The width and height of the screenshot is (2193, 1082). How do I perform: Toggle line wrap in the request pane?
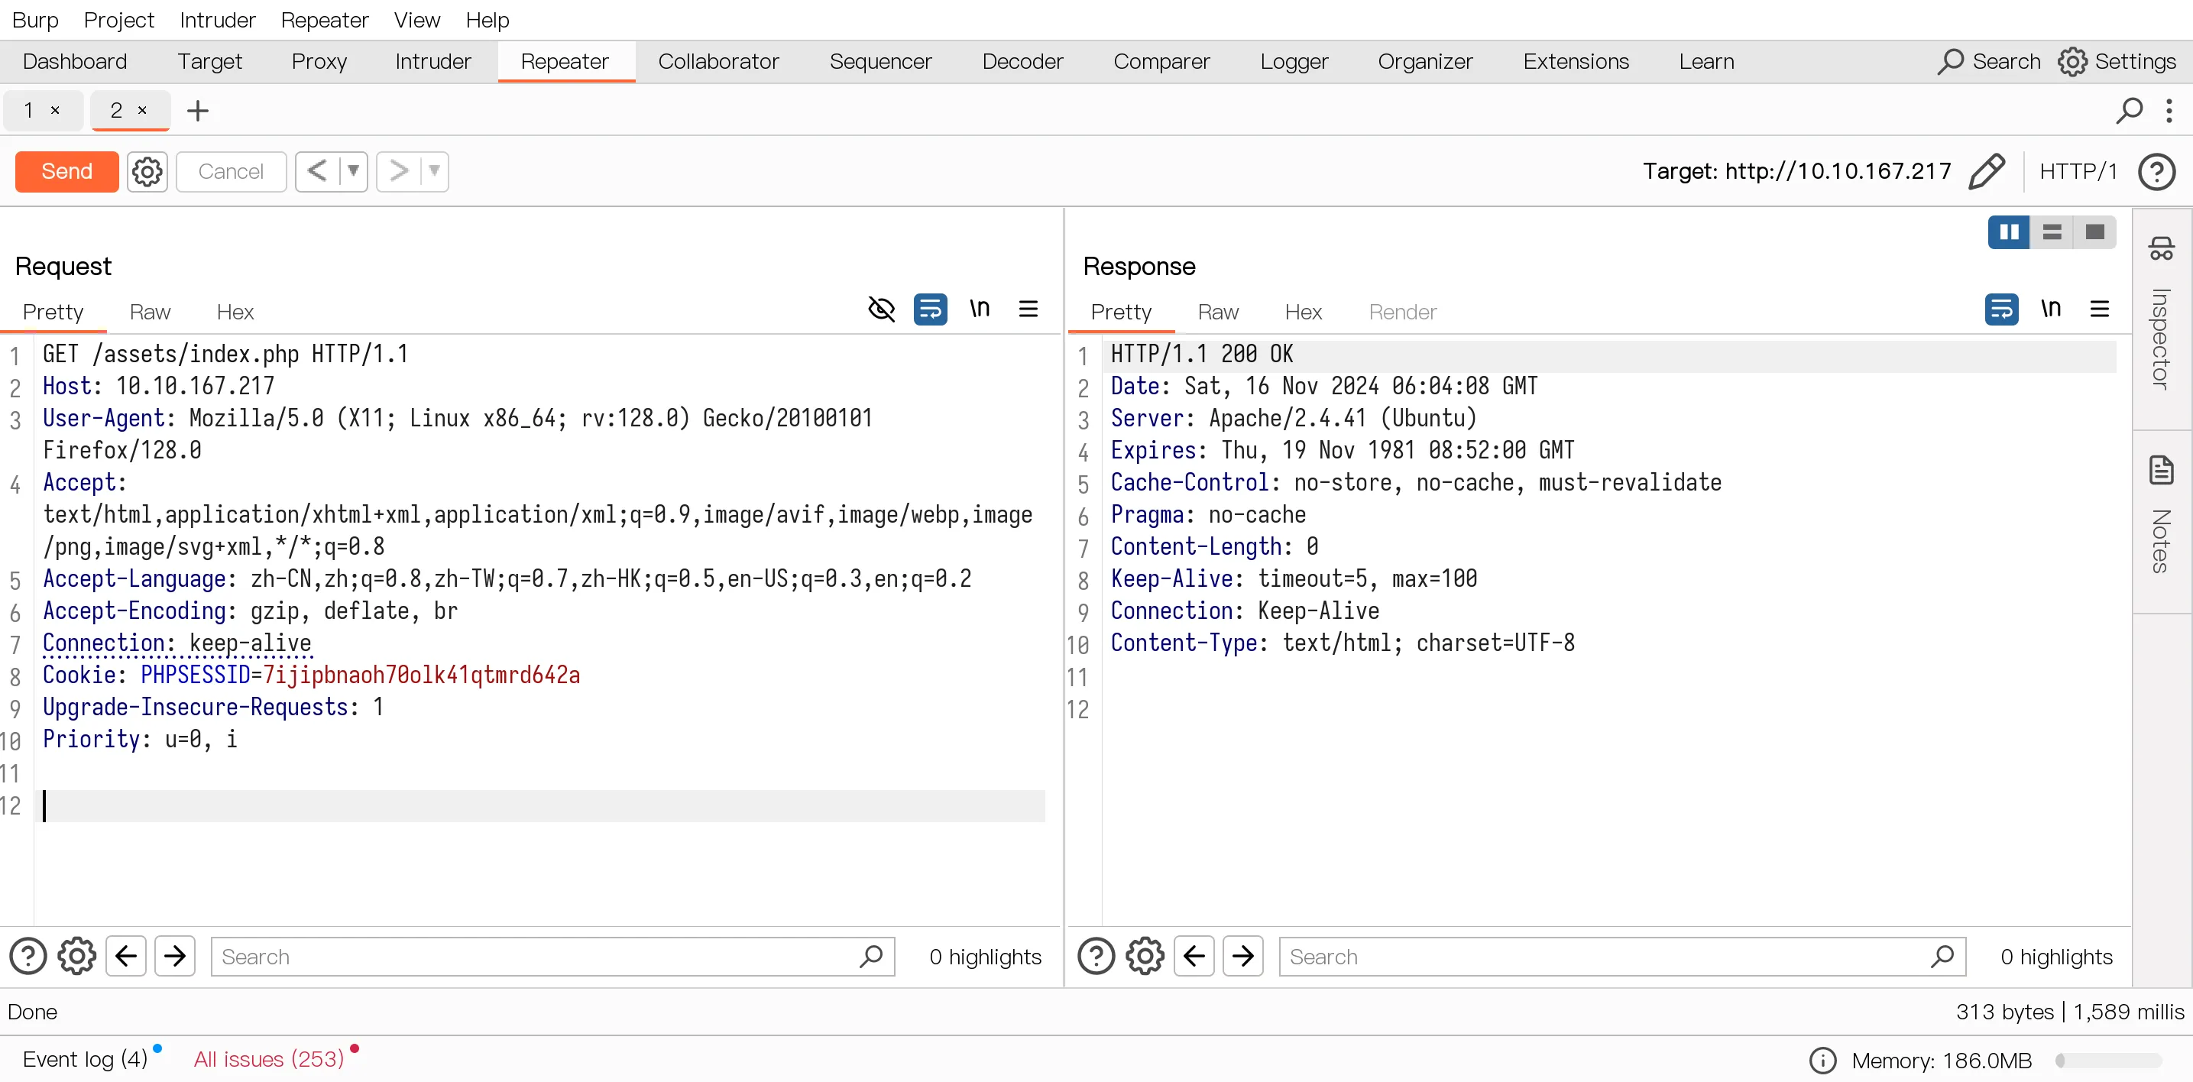coord(931,309)
